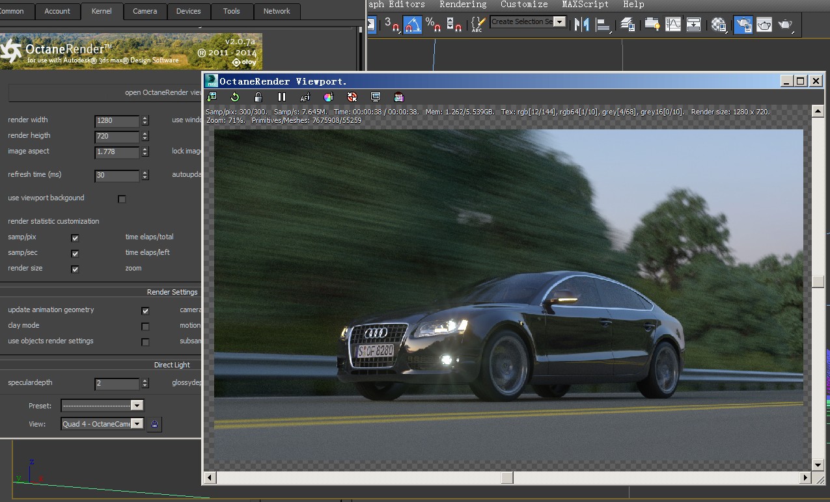Click the refresh time (ms) field
This screenshot has width=830, height=502.
(x=117, y=175)
